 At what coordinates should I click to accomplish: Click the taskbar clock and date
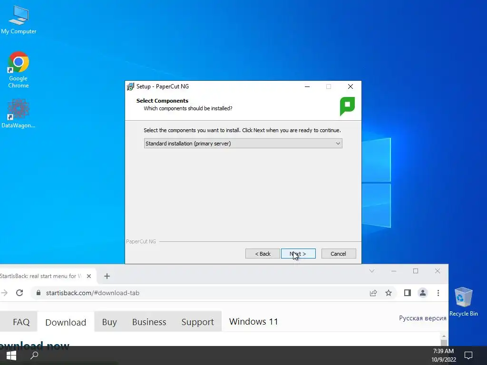click(444, 355)
